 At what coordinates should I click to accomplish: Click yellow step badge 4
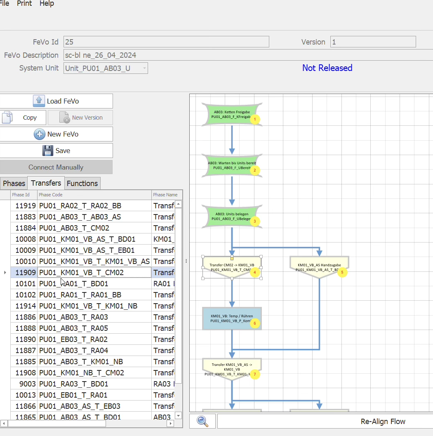click(x=255, y=272)
